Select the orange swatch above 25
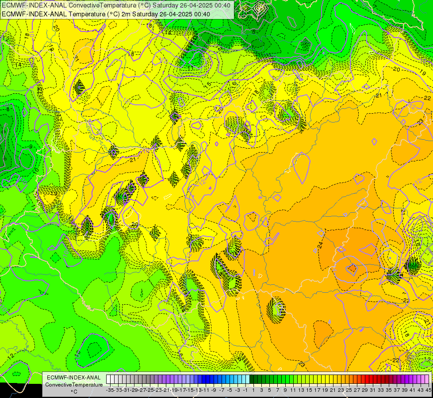 click(x=347, y=379)
